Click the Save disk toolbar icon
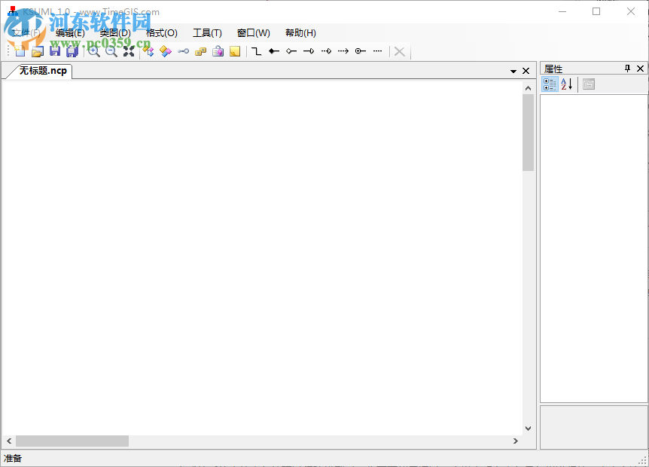Viewport: 649px width, 467px height. [55, 51]
